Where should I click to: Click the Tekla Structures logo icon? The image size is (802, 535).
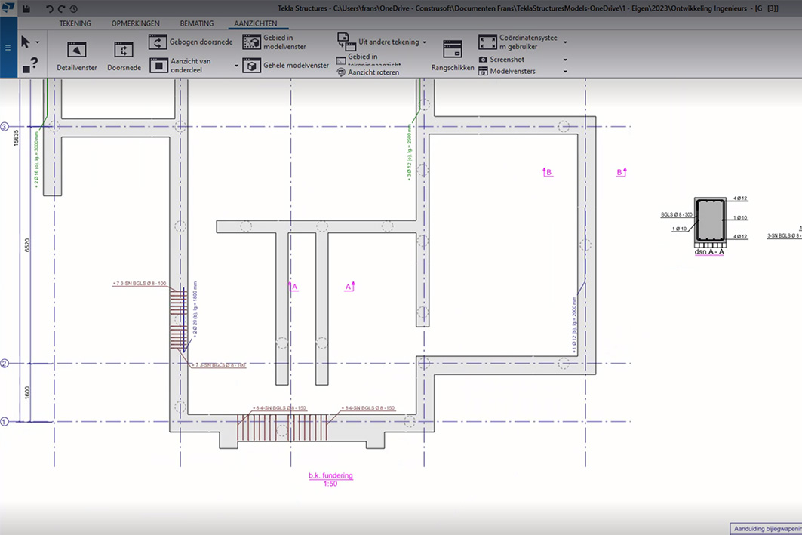click(8, 8)
